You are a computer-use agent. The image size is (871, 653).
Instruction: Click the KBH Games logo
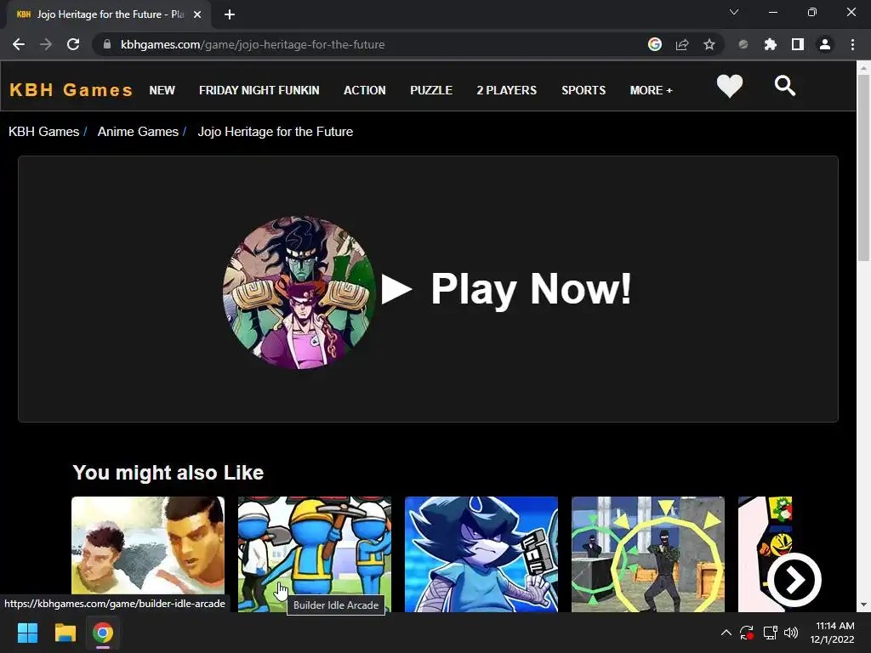click(x=71, y=90)
